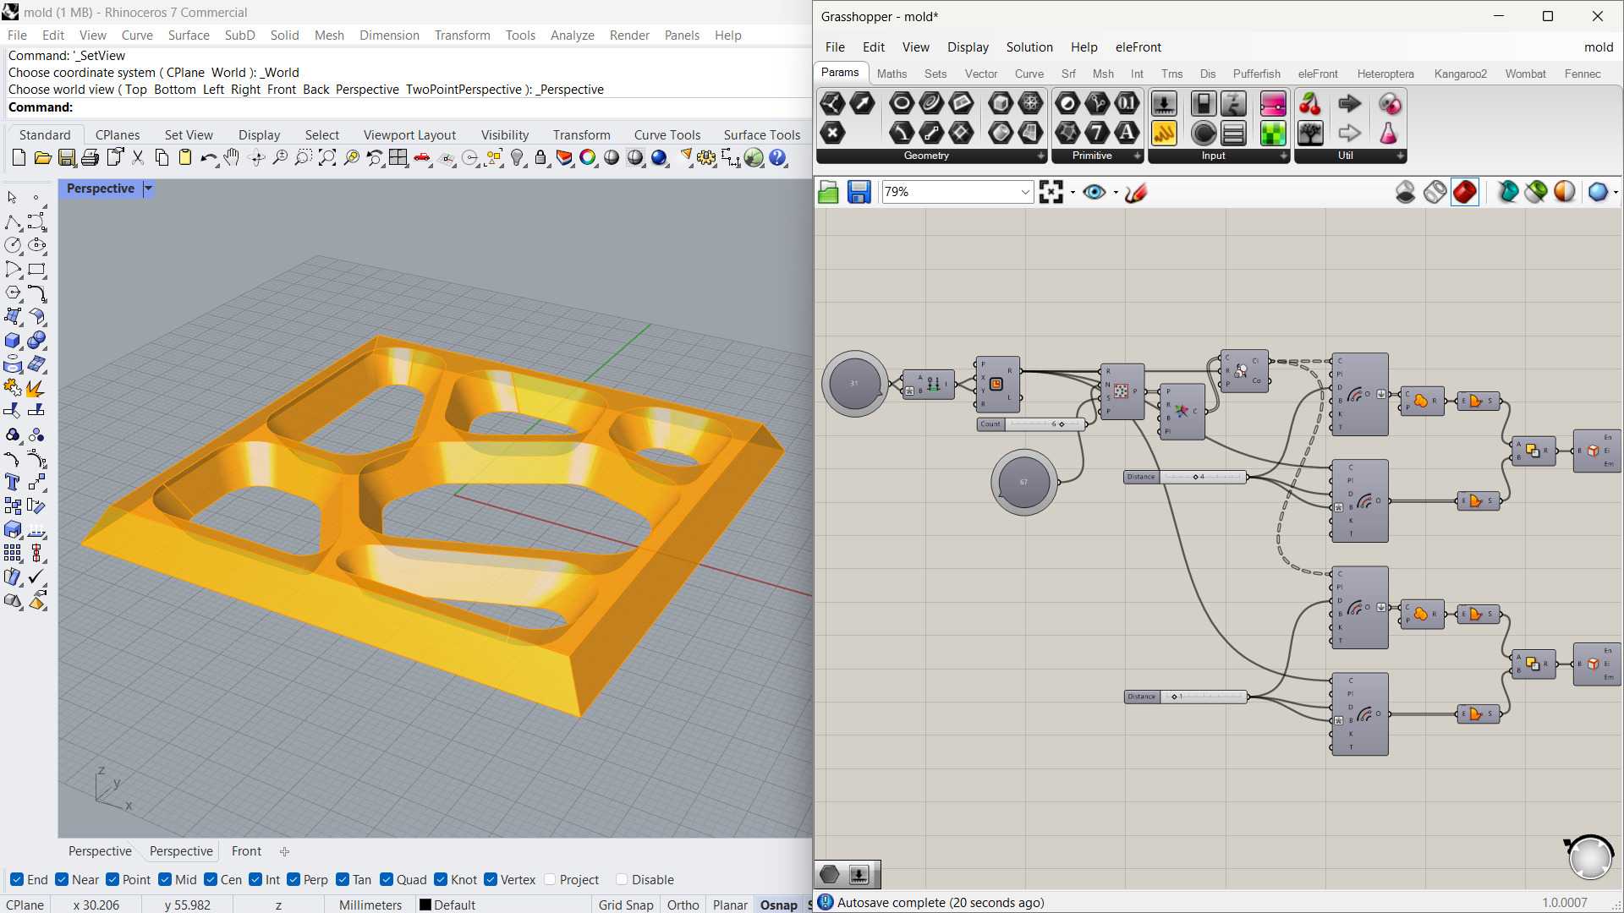1624x913 pixels.
Task: Click the Cut scissors icon in Rhino
Action: (138, 158)
